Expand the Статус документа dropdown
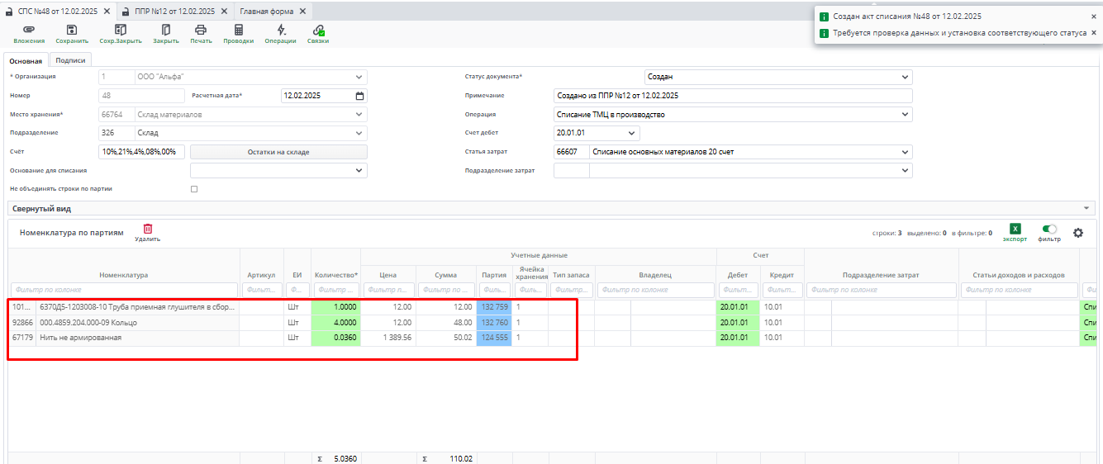The width and height of the screenshot is (1103, 464). 904,77
